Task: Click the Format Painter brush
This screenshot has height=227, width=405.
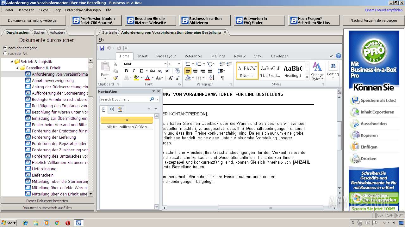Action: [115, 78]
